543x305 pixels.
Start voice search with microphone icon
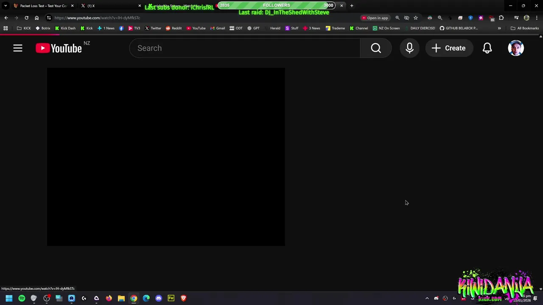tap(409, 48)
